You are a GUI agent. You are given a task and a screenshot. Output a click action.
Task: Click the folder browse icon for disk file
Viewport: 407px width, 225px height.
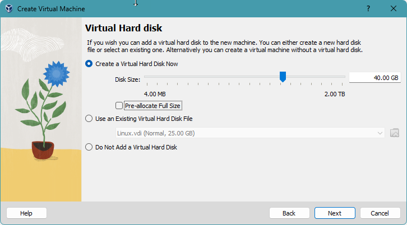click(x=395, y=133)
